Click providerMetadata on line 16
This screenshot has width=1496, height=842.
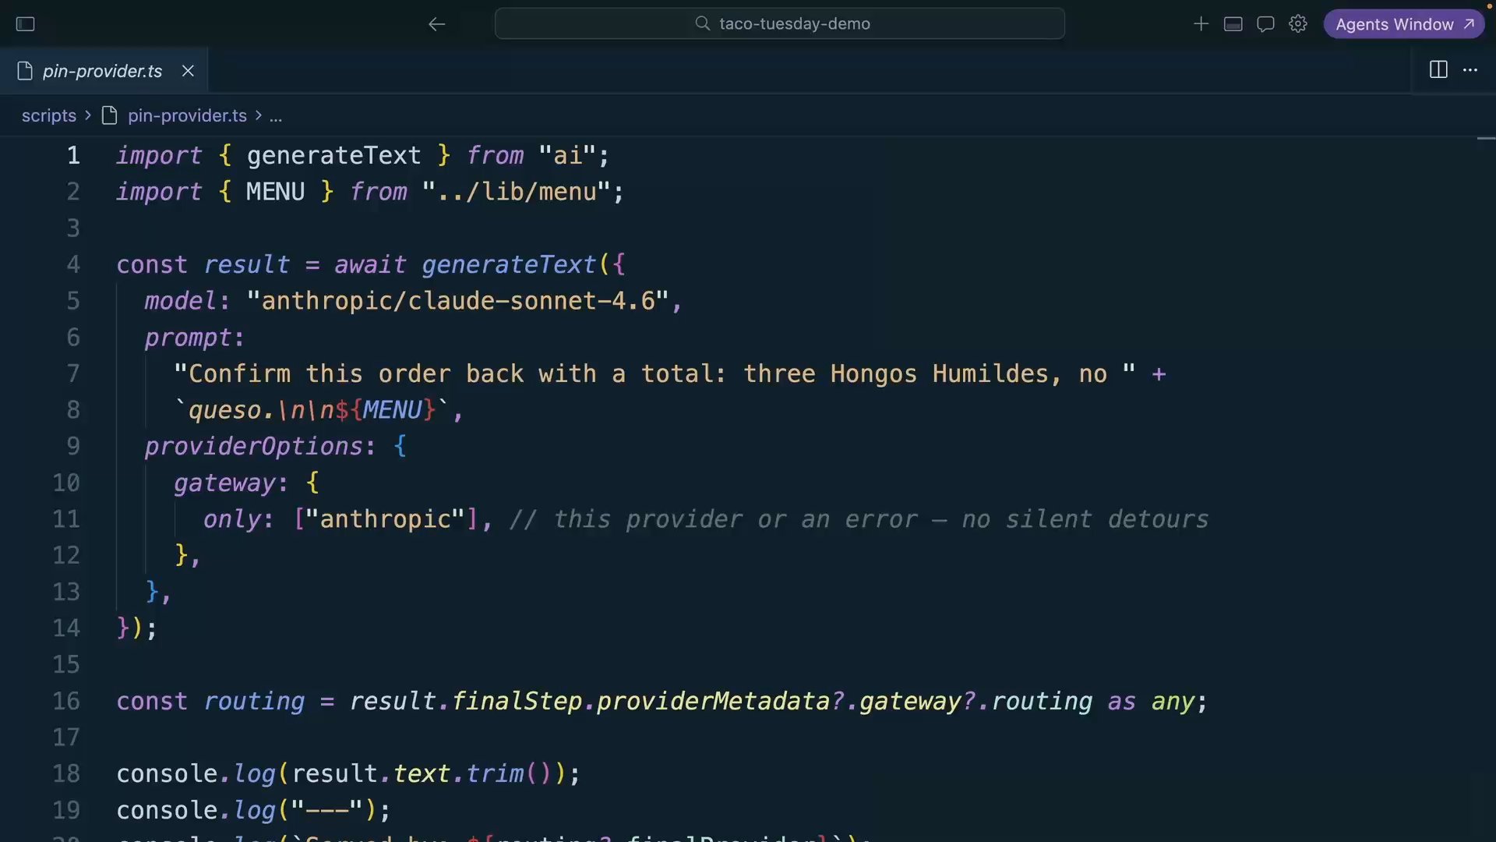click(712, 701)
